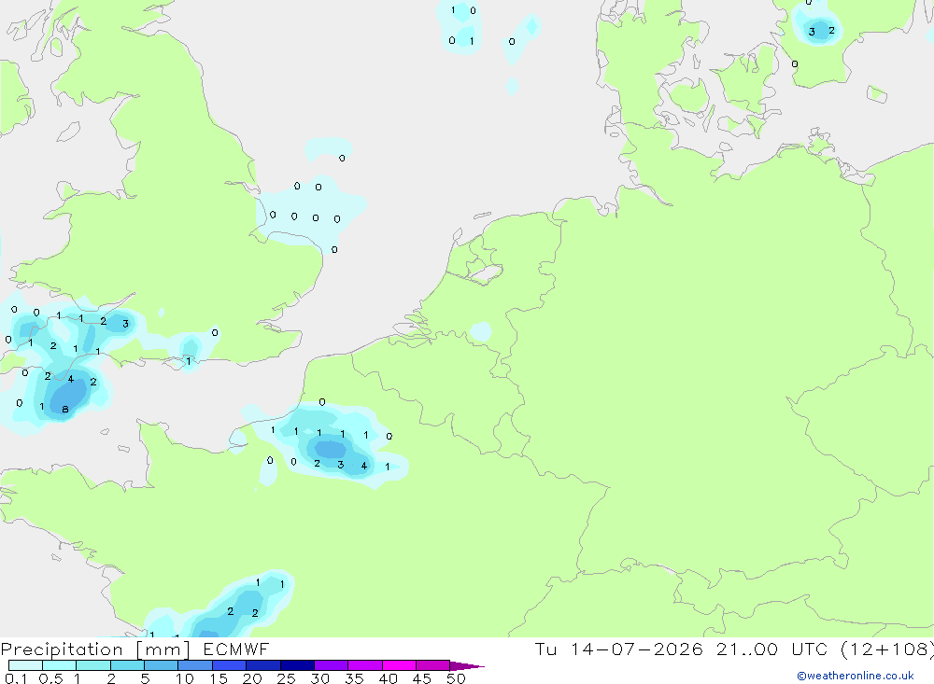Click the 'Precipitation [mm]' title text
The width and height of the screenshot is (934, 684).
95,649
